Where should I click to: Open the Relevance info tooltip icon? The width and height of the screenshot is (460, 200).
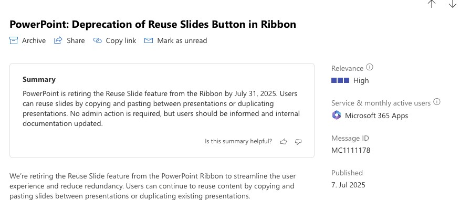(370, 67)
